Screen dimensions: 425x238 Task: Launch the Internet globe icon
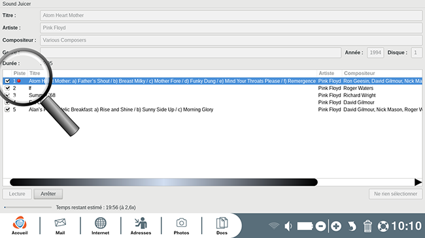(100, 226)
